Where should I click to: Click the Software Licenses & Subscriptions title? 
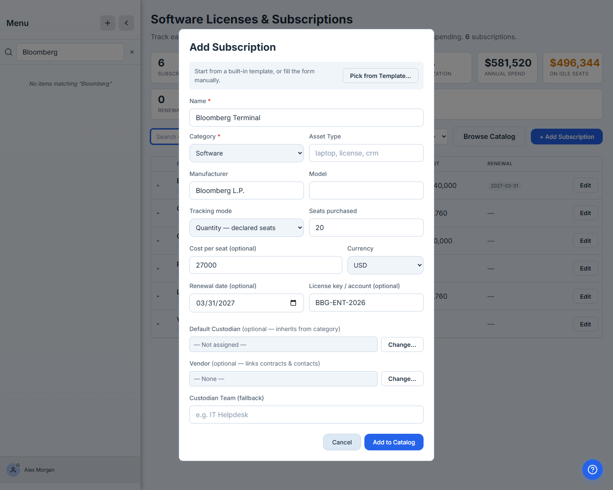pyautogui.click(x=252, y=19)
